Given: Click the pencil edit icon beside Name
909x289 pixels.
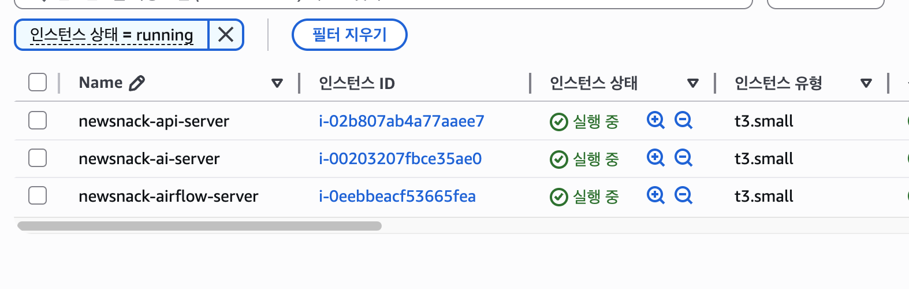Looking at the screenshot, I should point(137,83).
